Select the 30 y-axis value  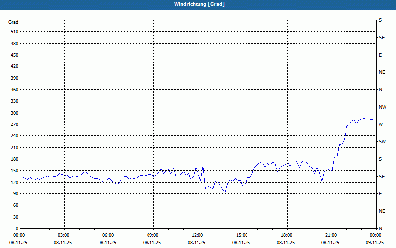16,217
